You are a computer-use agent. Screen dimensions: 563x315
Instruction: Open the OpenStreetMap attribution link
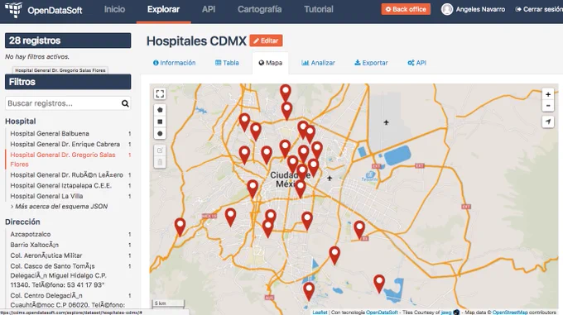click(510, 313)
